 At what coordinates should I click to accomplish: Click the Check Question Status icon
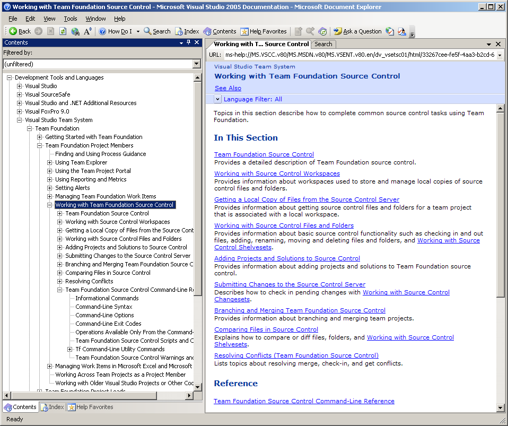[390, 31]
